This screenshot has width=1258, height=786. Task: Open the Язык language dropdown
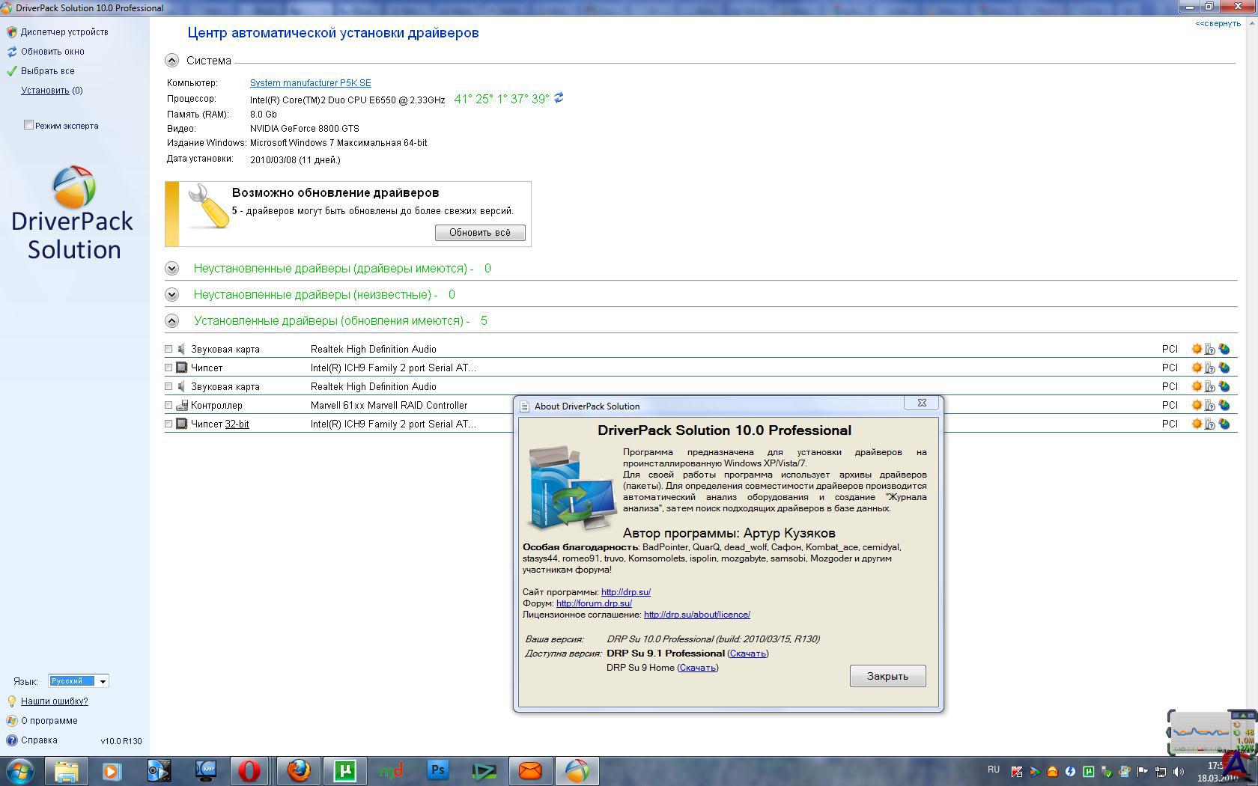79,680
